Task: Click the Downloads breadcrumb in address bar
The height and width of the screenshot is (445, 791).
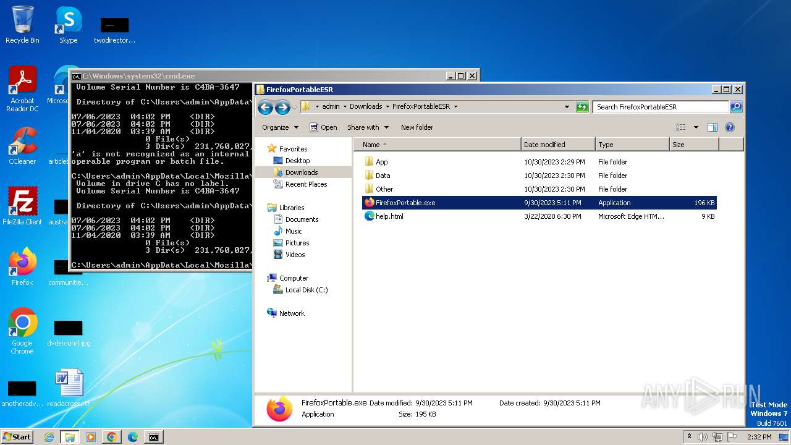Action: click(x=366, y=107)
